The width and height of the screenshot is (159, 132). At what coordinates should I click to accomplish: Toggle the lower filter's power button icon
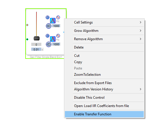pos(47,36)
